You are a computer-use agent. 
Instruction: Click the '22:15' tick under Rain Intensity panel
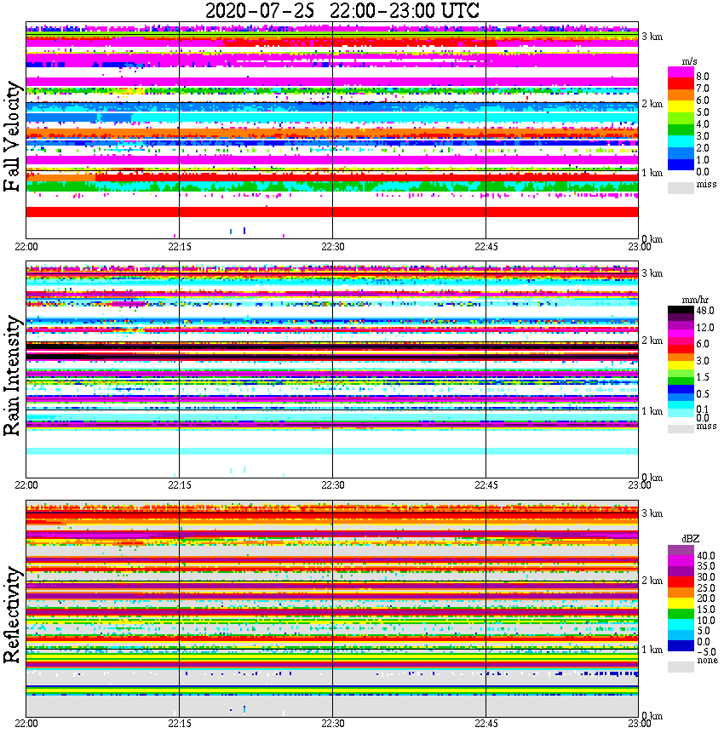coord(180,485)
